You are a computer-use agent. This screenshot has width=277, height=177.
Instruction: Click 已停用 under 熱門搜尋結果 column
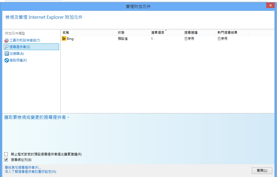click(222, 39)
